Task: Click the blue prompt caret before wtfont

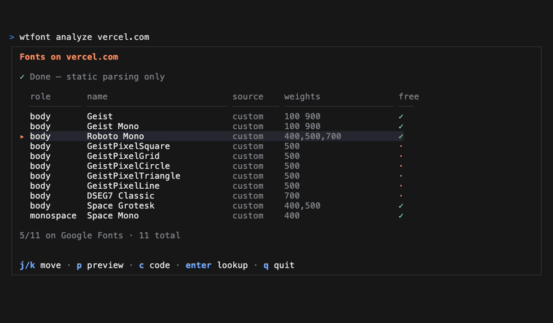Action: coord(12,37)
